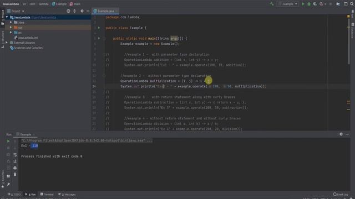
Task: Hide the Run tool window
Action: click(x=347, y=134)
